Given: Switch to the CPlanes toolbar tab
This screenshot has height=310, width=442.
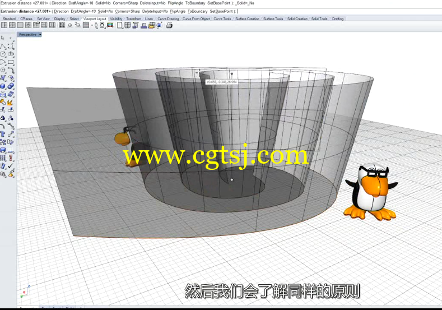Looking at the screenshot, I should pyautogui.click(x=26, y=19).
